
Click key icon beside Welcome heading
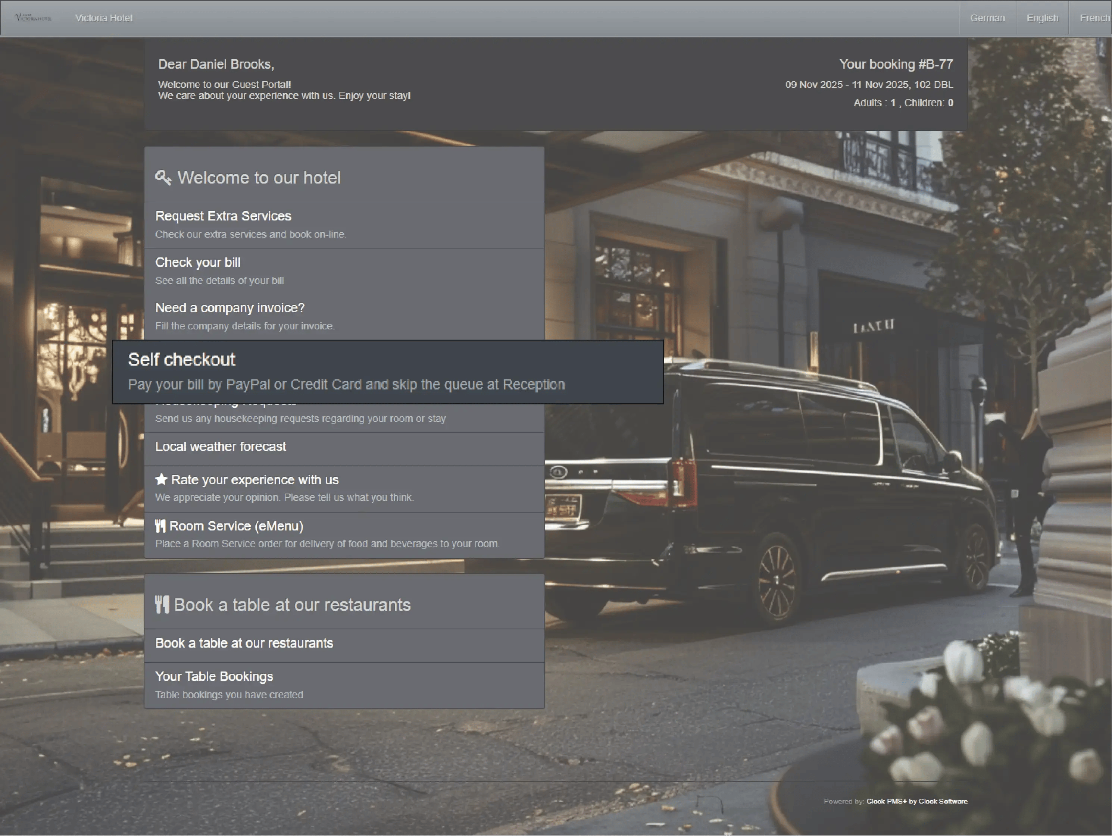[x=163, y=178]
